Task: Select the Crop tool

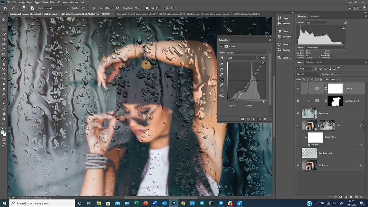Action: [x=4, y=39]
